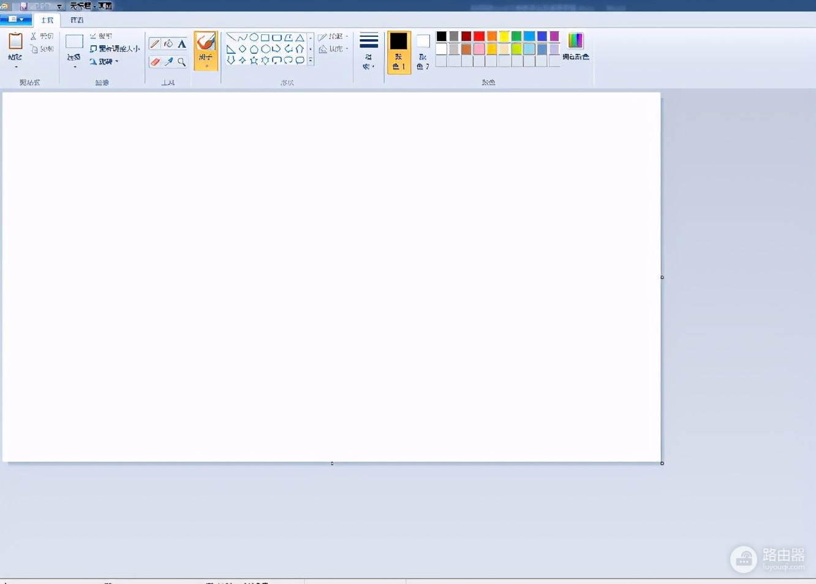
Task: Pick the Color picker eyedropper tool
Action: click(x=168, y=62)
